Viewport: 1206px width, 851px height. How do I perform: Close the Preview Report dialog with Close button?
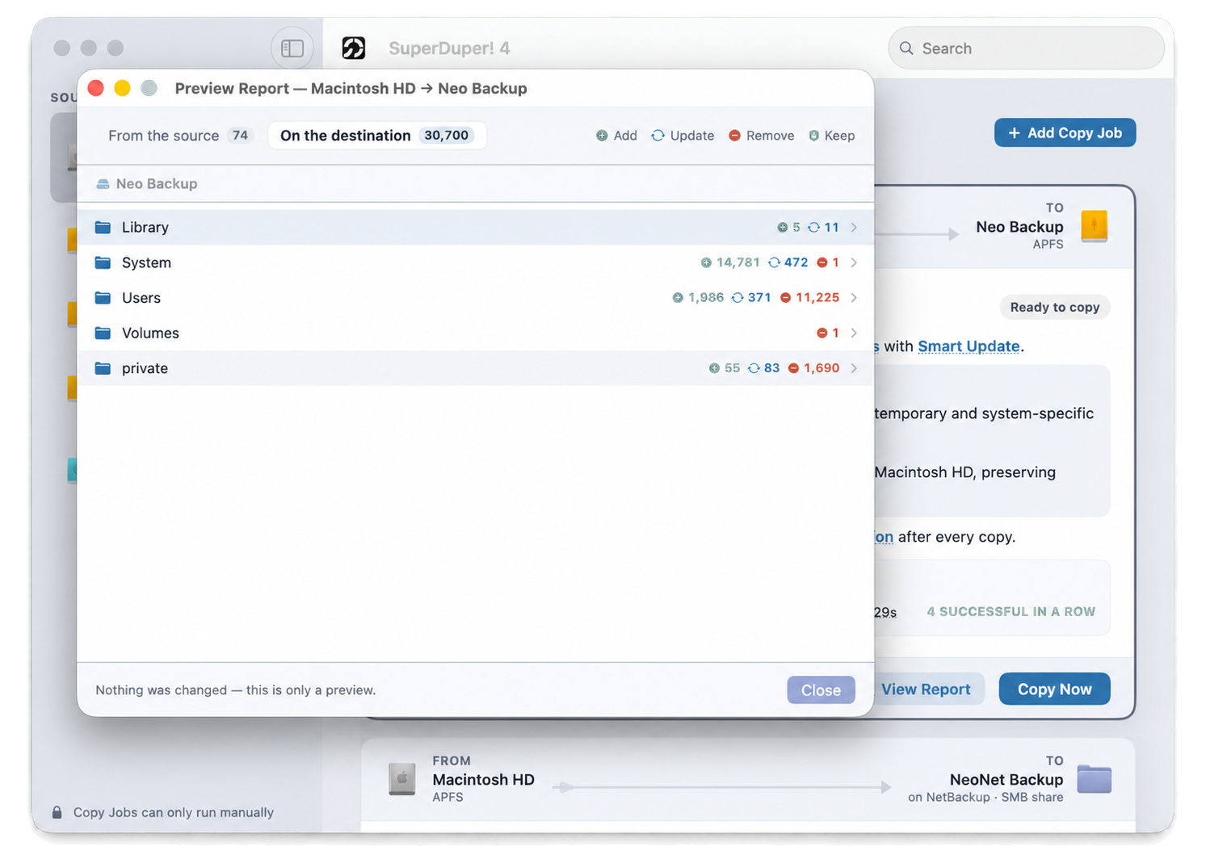821,690
